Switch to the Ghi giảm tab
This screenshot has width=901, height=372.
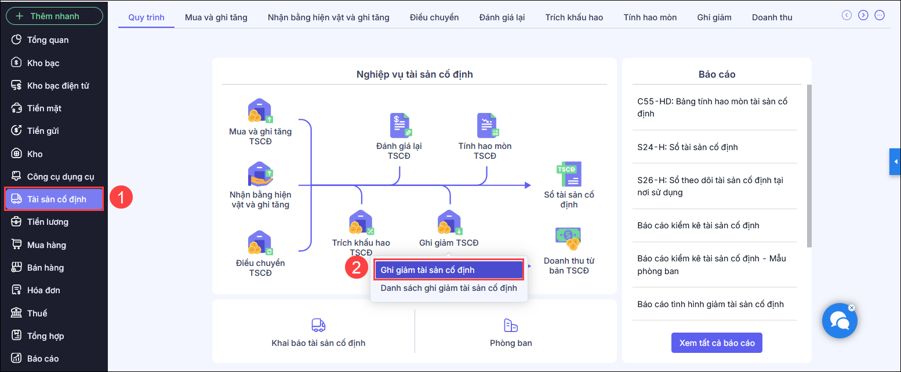pos(714,17)
